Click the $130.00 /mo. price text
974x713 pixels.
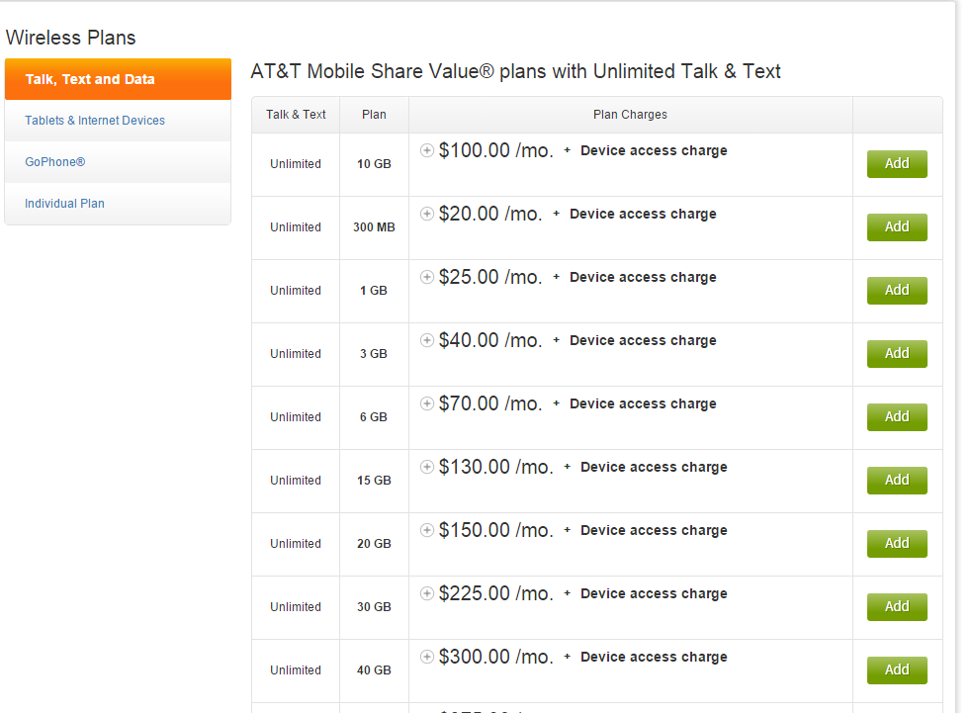point(496,467)
